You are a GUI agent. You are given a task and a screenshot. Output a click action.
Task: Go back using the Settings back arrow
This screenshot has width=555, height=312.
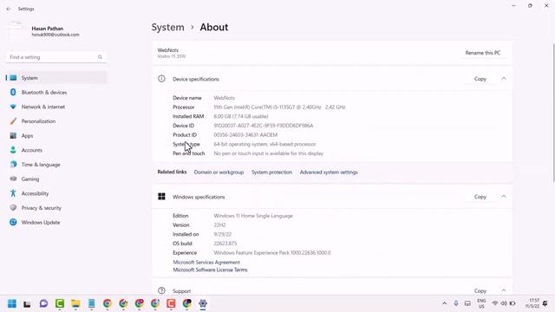click(9, 9)
